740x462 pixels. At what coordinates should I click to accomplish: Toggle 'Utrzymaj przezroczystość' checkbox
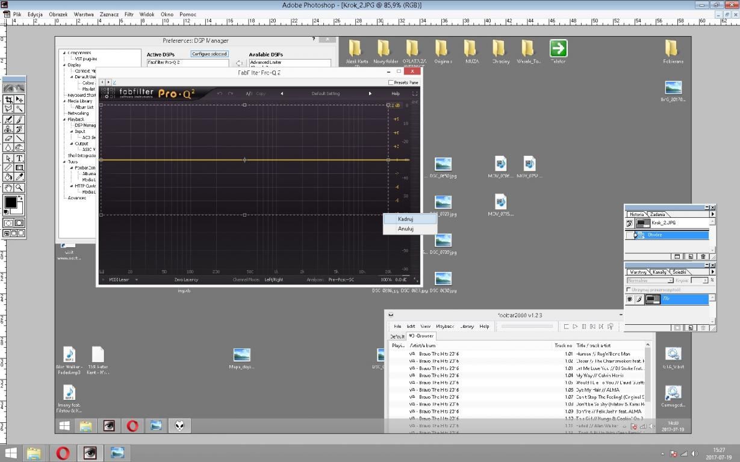[x=629, y=289]
